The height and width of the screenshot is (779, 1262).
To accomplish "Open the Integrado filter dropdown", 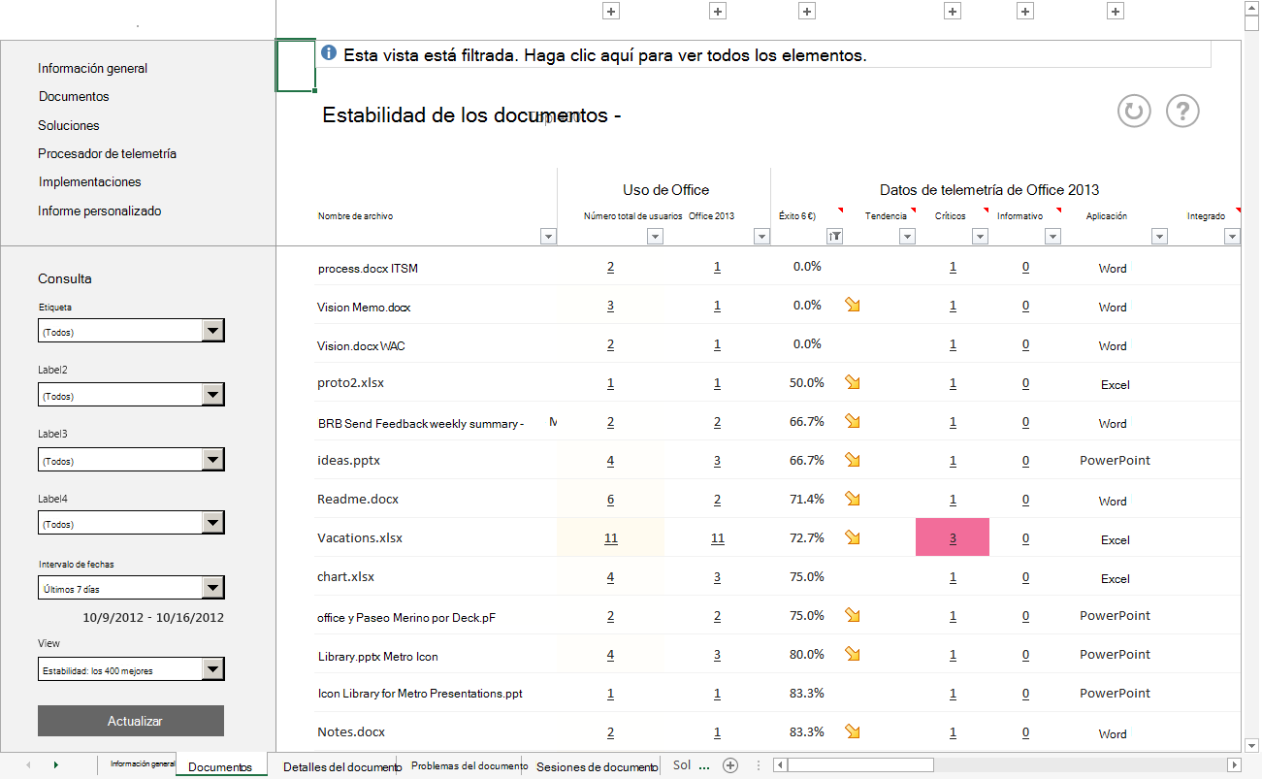I will point(1232,236).
